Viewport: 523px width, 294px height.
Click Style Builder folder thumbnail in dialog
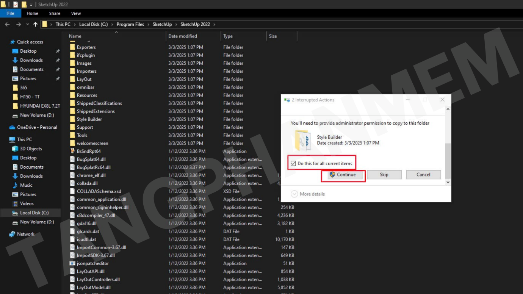point(302,141)
